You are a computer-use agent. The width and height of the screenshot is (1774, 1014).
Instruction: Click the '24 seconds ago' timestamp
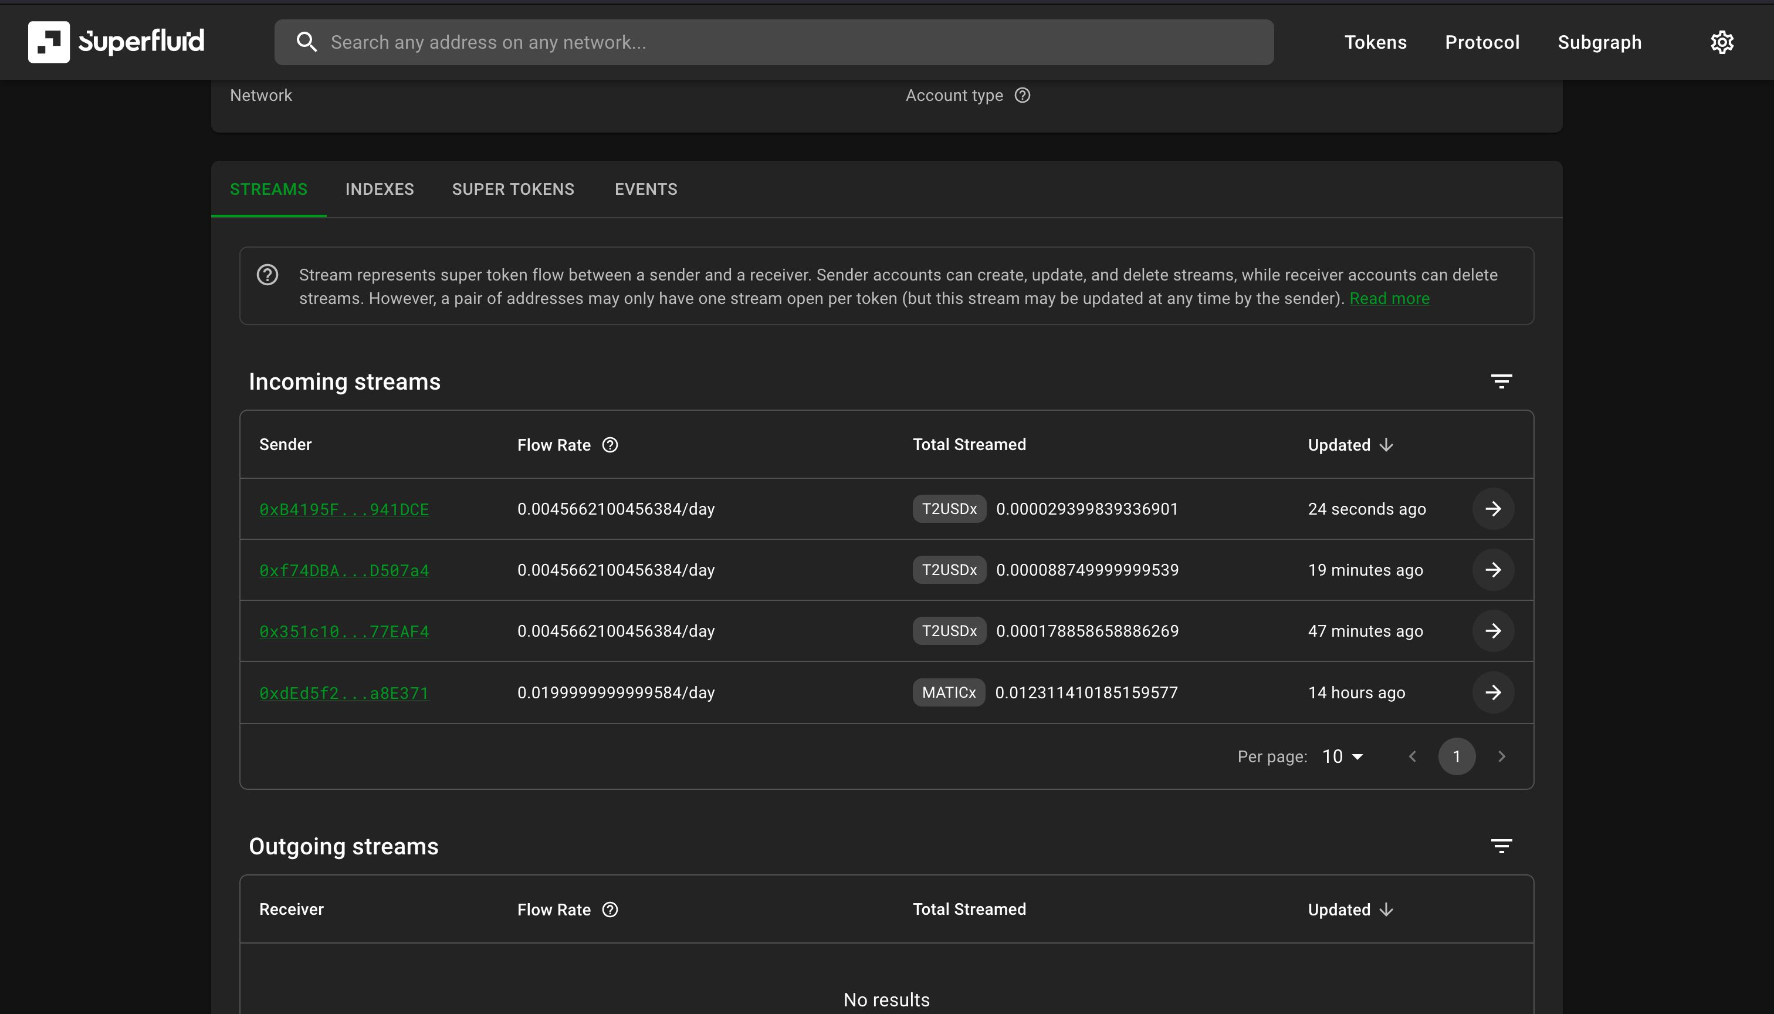click(x=1366, y=509)
